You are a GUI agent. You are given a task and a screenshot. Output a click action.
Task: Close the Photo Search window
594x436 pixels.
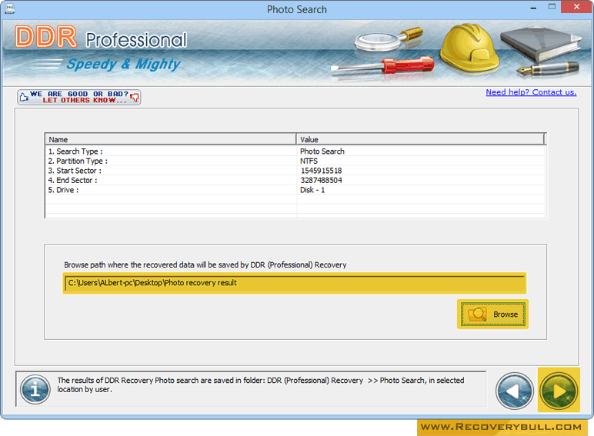576,7
